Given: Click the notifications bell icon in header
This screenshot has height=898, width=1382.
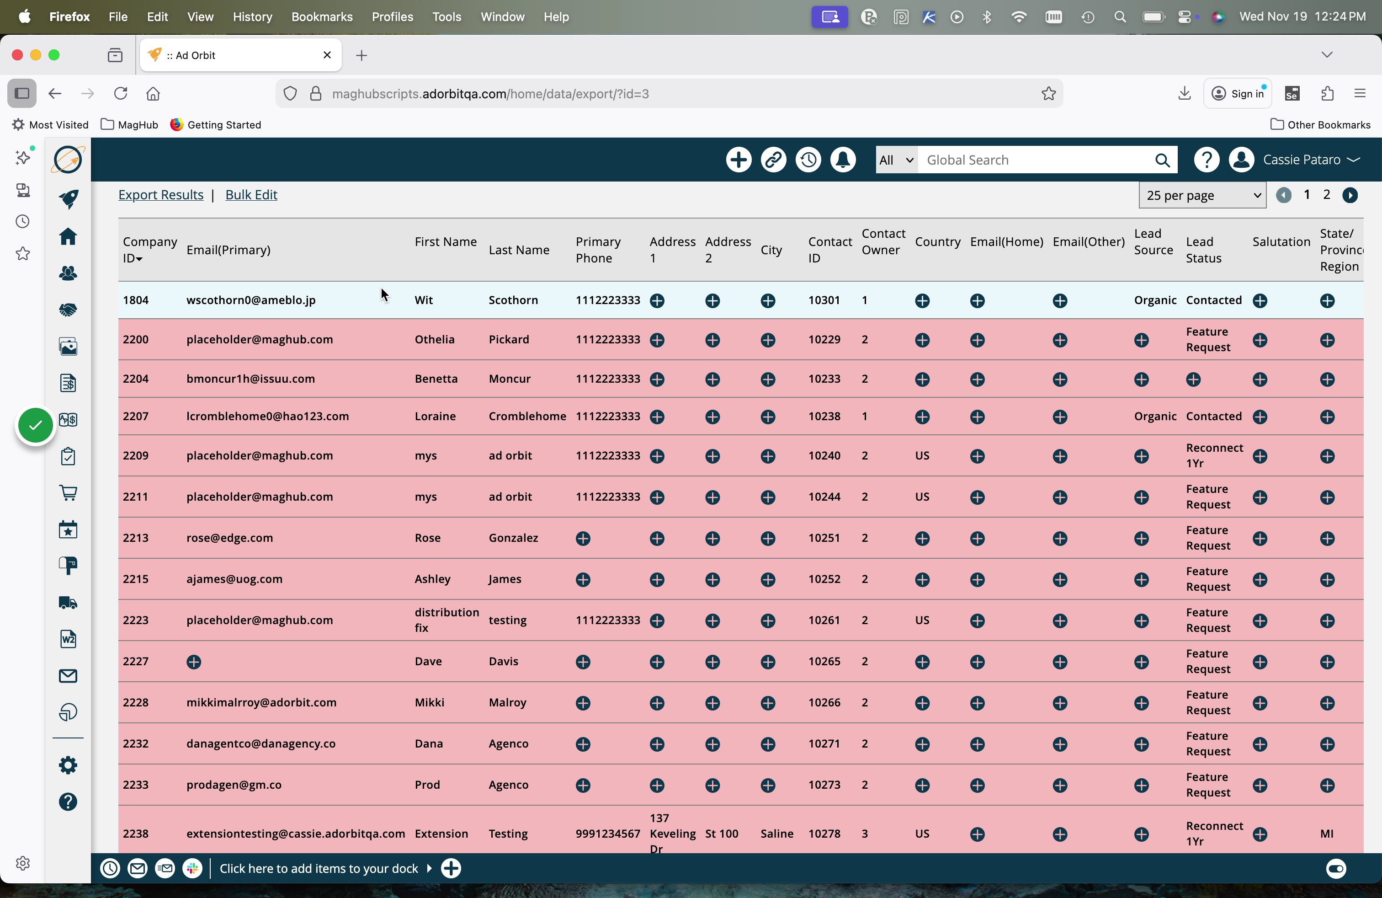Looking at the screenshot, I should [843, 160].
